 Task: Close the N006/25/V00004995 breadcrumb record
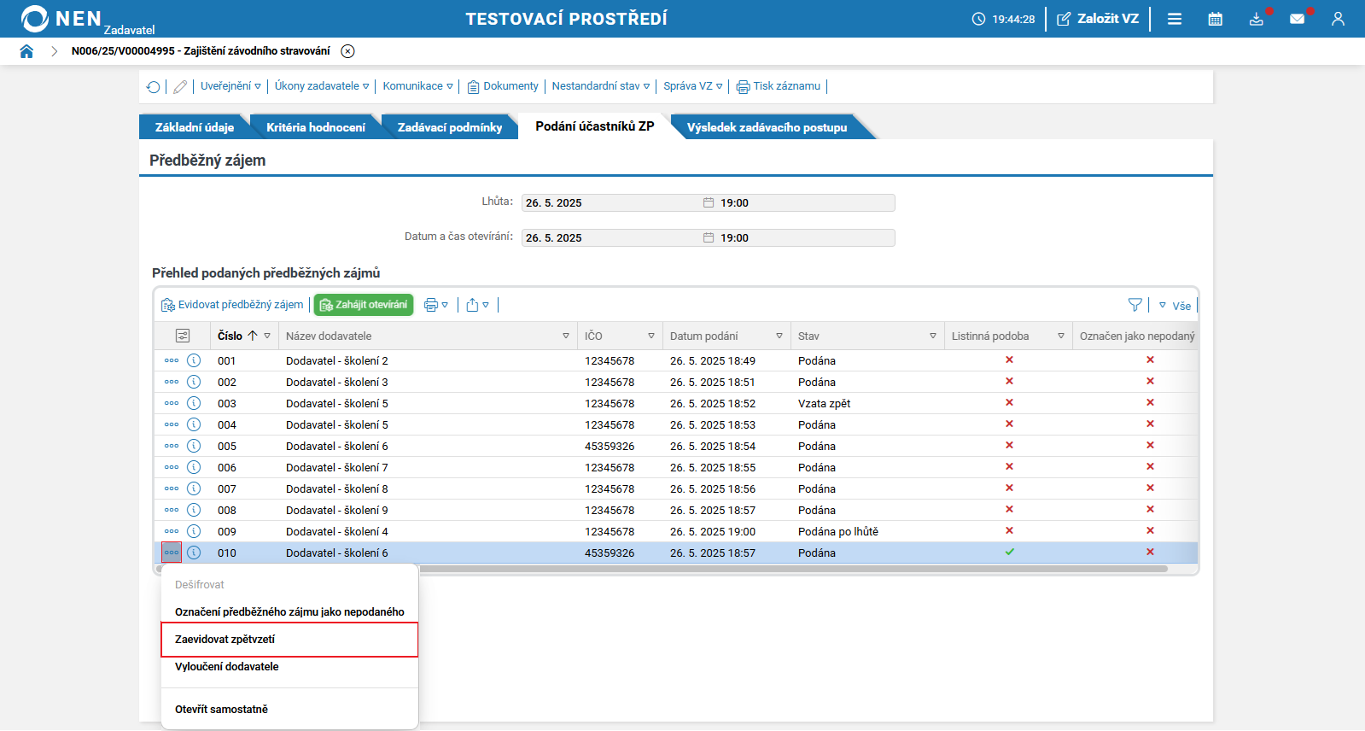[x=347, y=51]
